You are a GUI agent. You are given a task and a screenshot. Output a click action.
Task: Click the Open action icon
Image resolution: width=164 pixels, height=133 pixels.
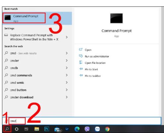tap(81, 50)
